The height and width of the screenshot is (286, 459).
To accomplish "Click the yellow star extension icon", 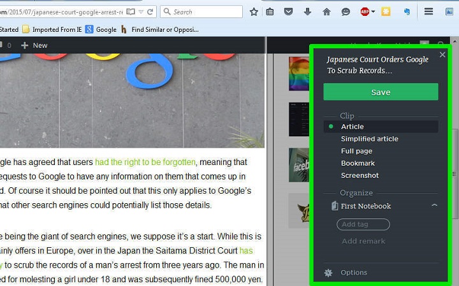I will click(386, 11).
